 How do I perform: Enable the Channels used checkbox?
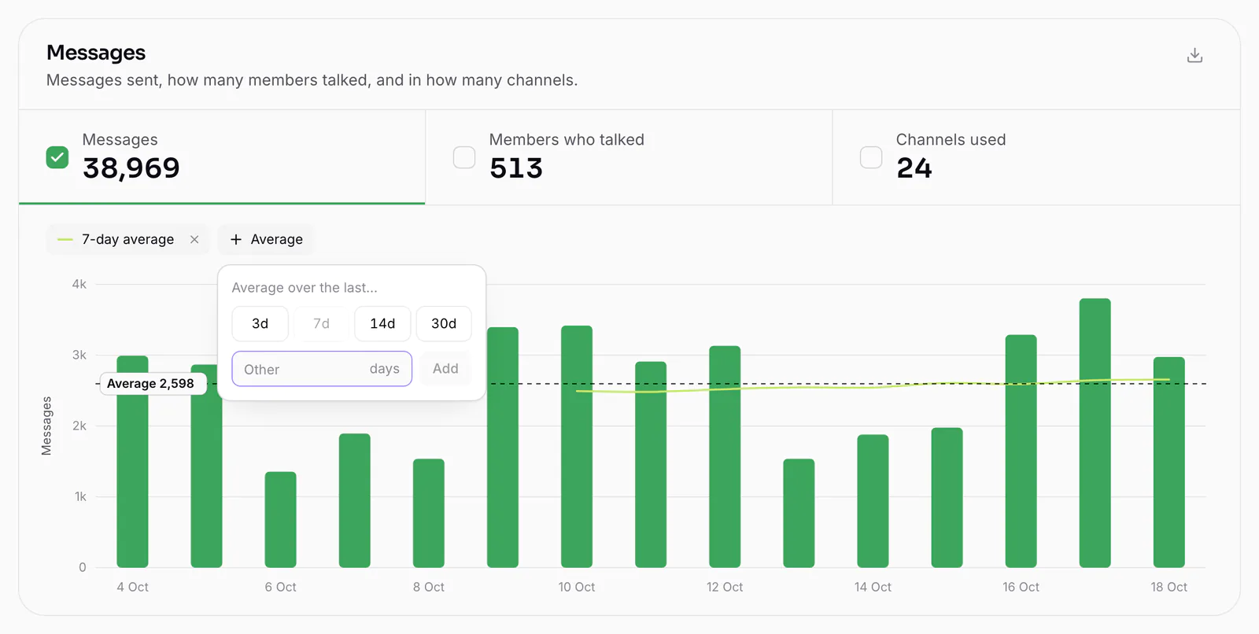coord(871,157)
